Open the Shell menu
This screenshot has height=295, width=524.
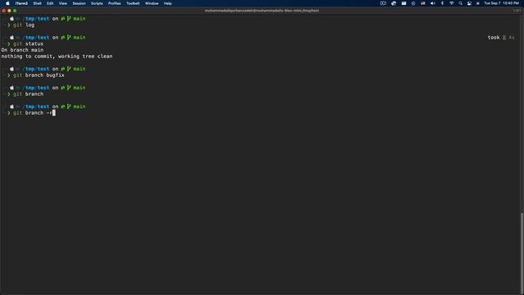(37, 3)
